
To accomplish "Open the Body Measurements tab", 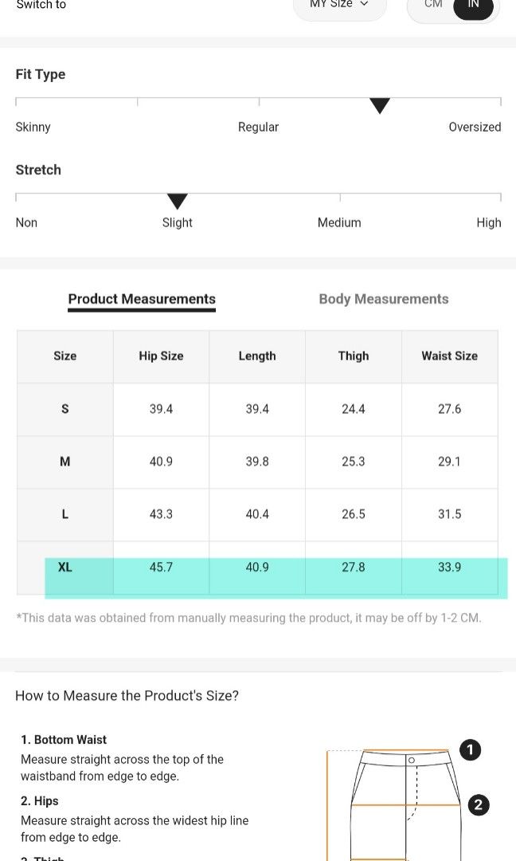I will coord(384,299).
